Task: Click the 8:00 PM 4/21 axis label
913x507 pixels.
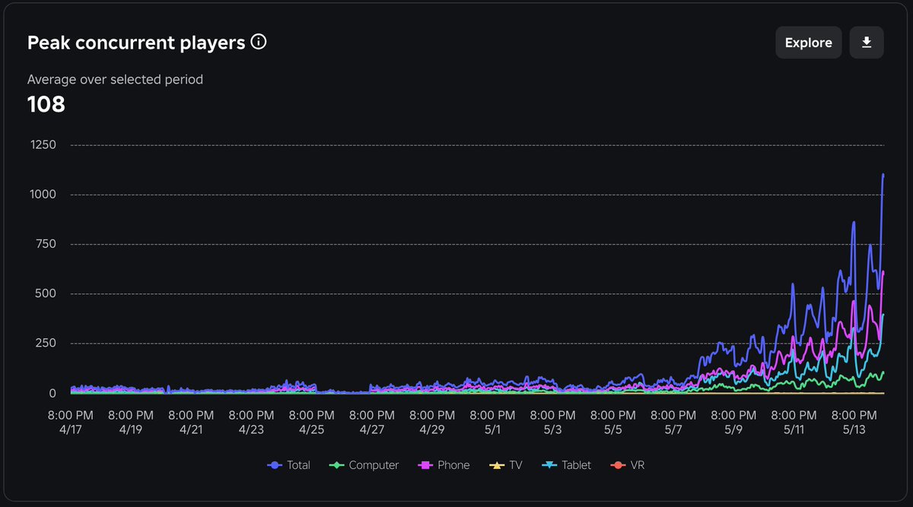Action: [191, 423]
